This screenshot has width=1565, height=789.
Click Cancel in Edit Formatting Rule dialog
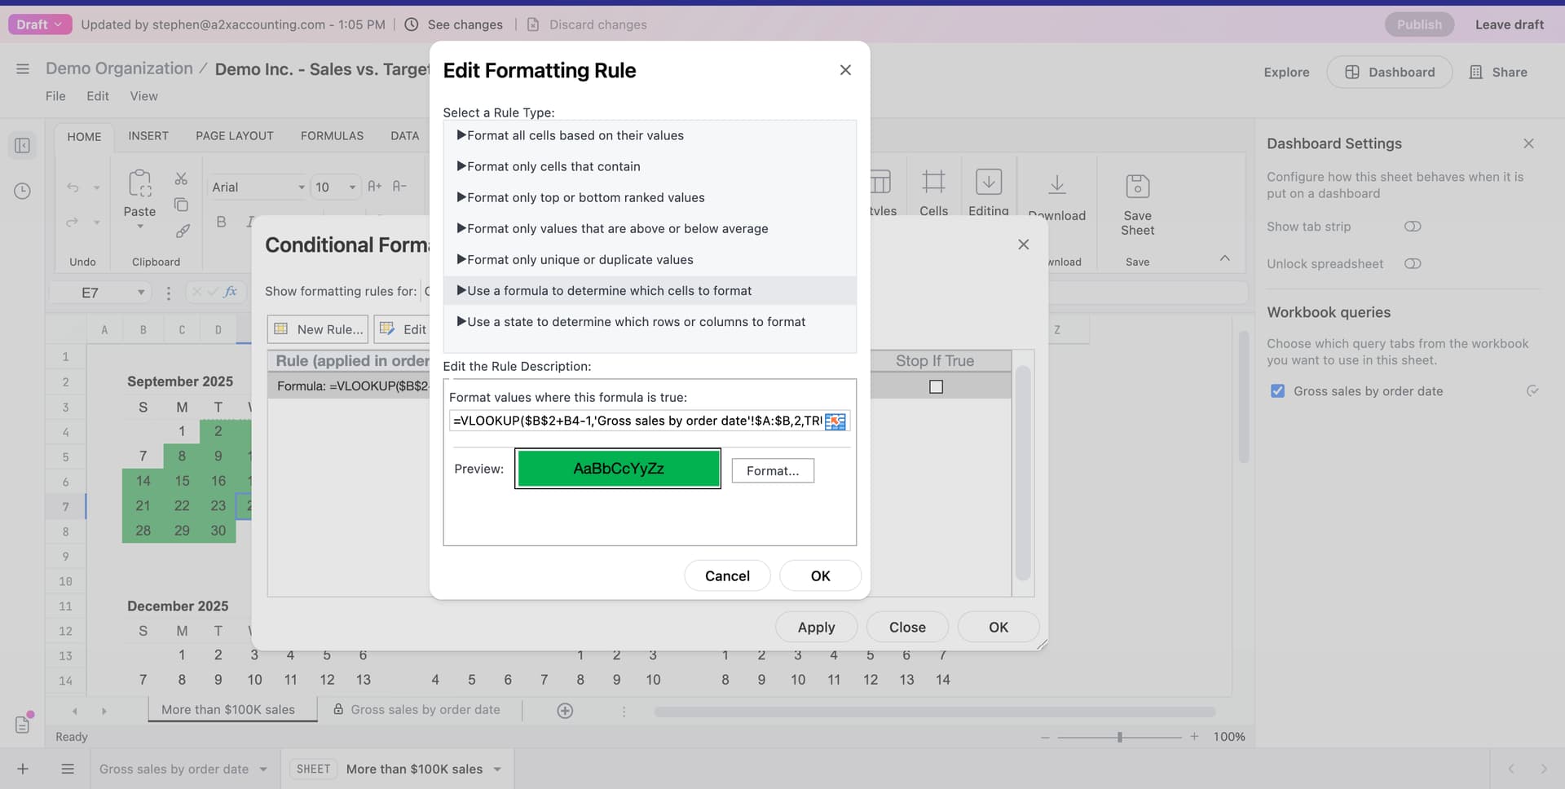pos(726,576)
